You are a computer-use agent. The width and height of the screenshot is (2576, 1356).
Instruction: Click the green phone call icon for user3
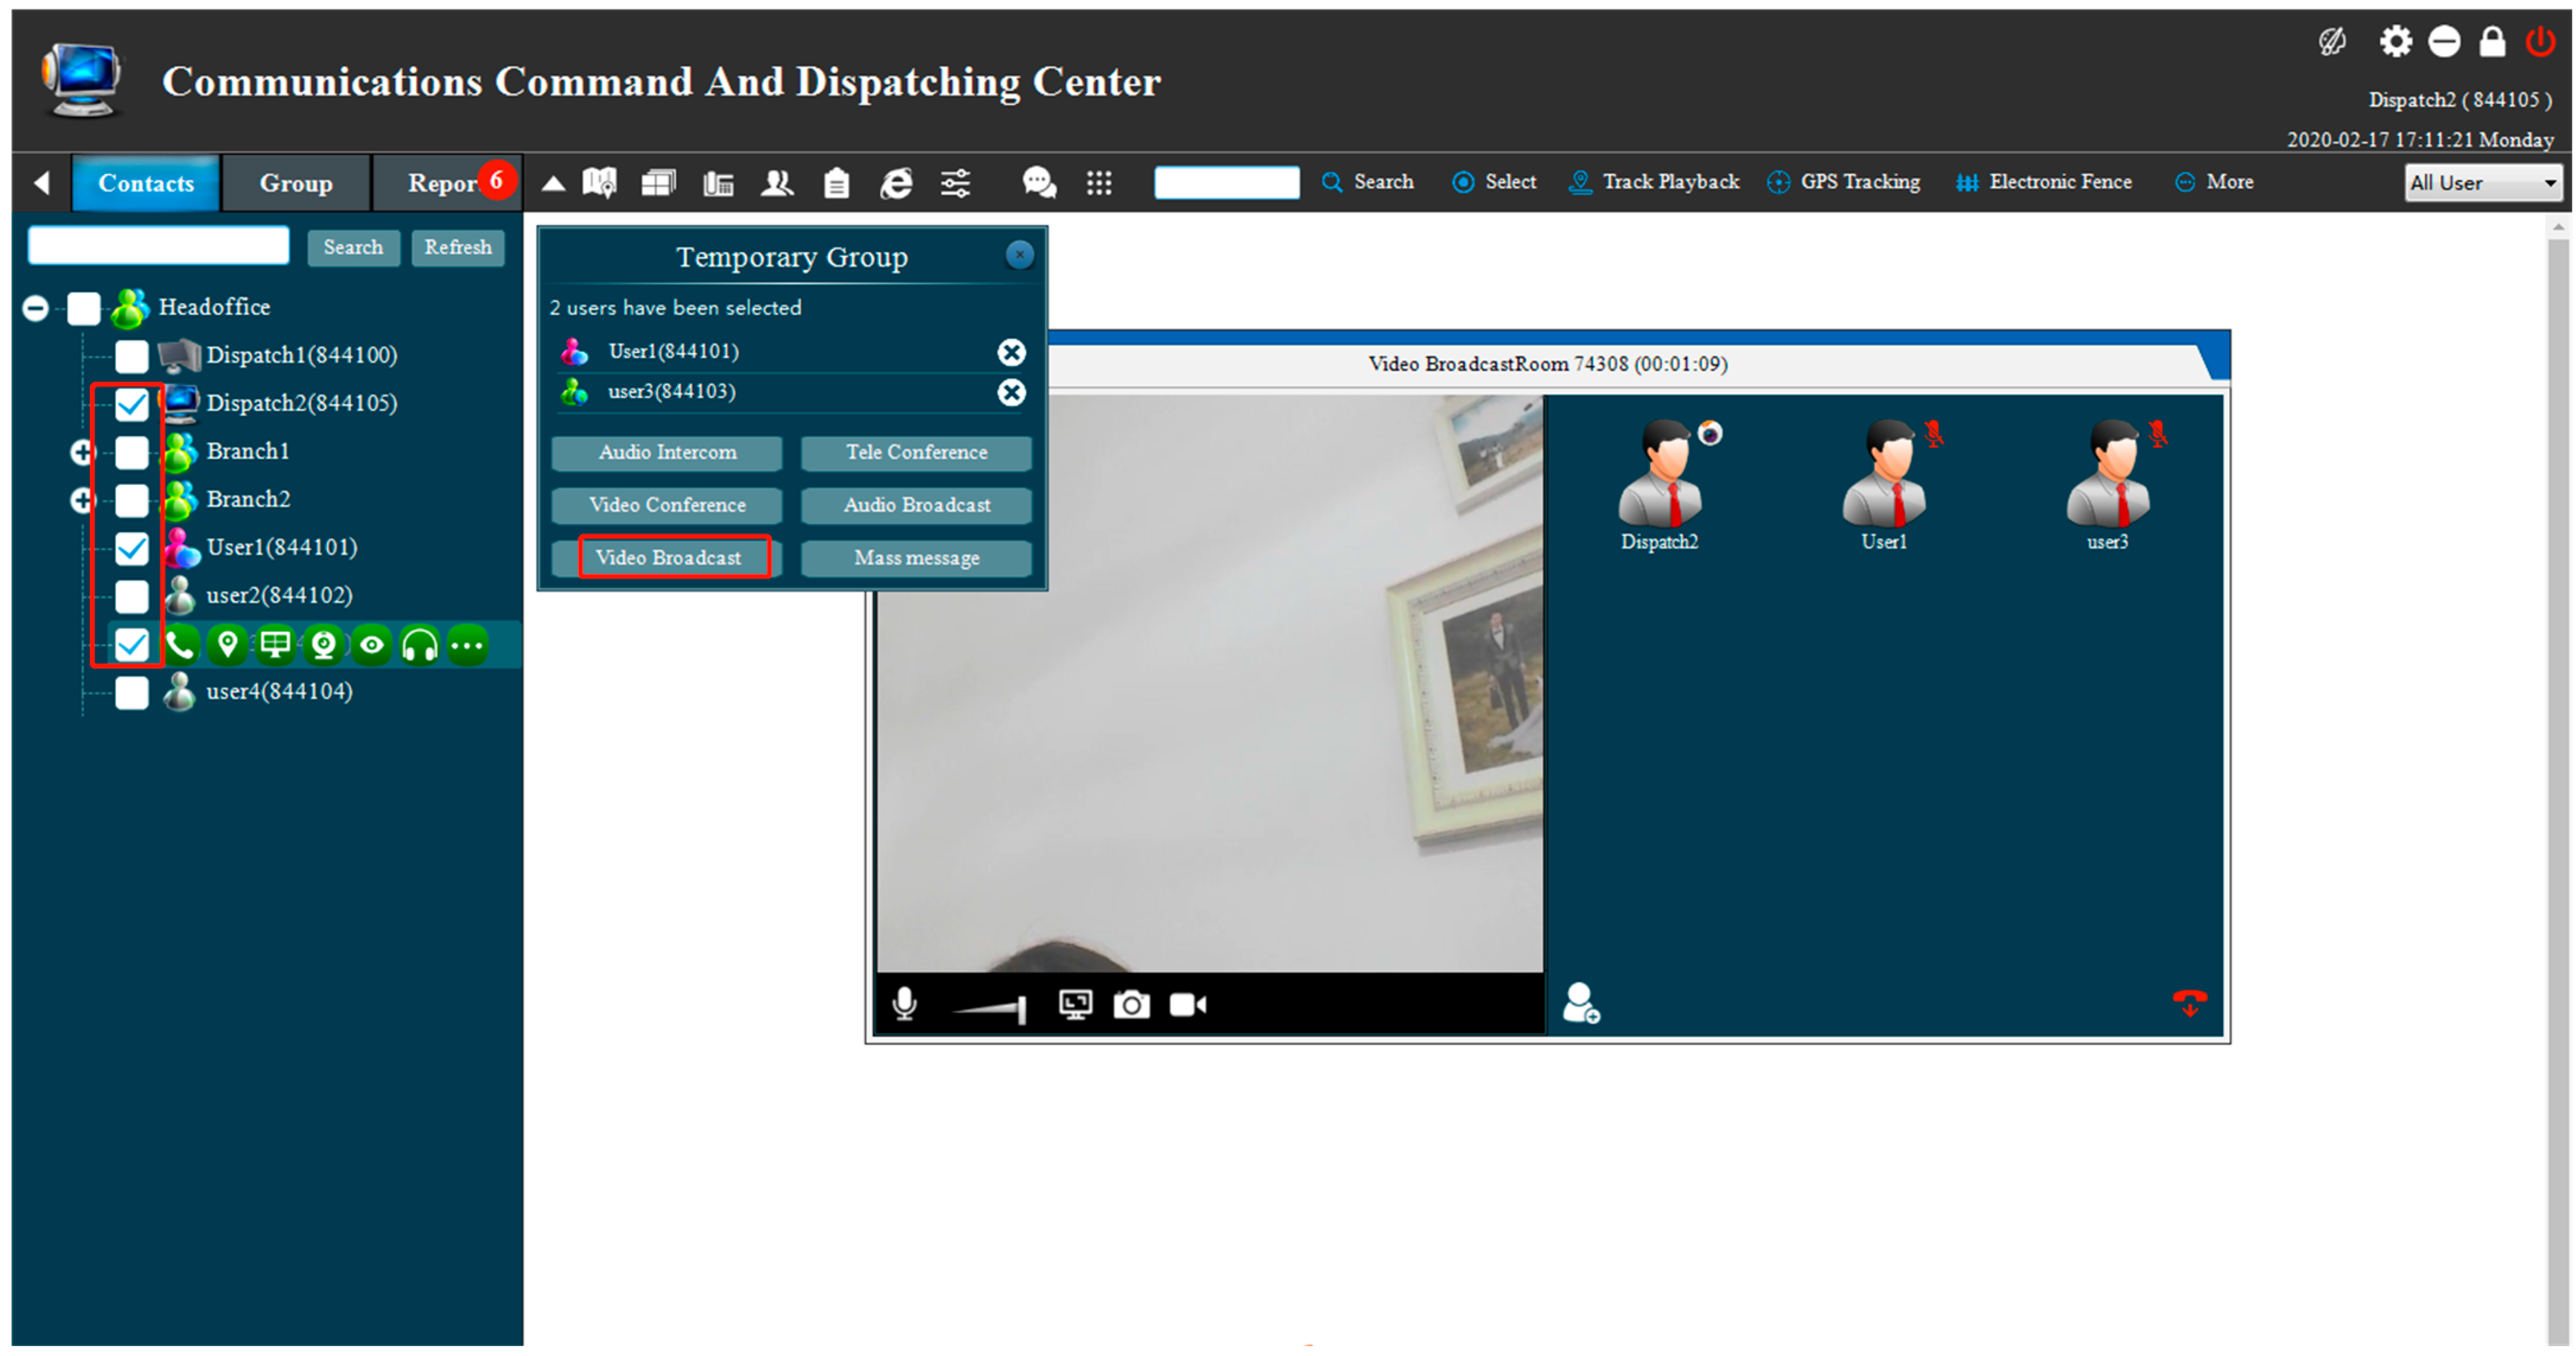click(x=180, y=645)
